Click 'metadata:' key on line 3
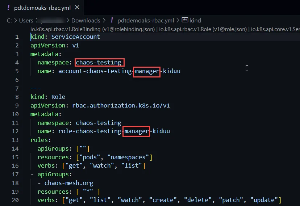The height and width of the screenshot is (206, 300). click(x=46, y=54)
